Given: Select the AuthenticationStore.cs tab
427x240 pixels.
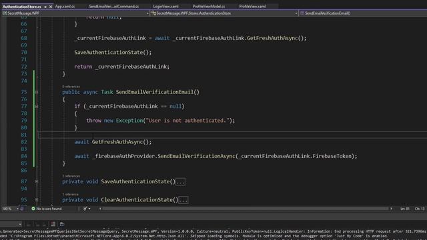Looking at the screenshot, I should 22,7.
